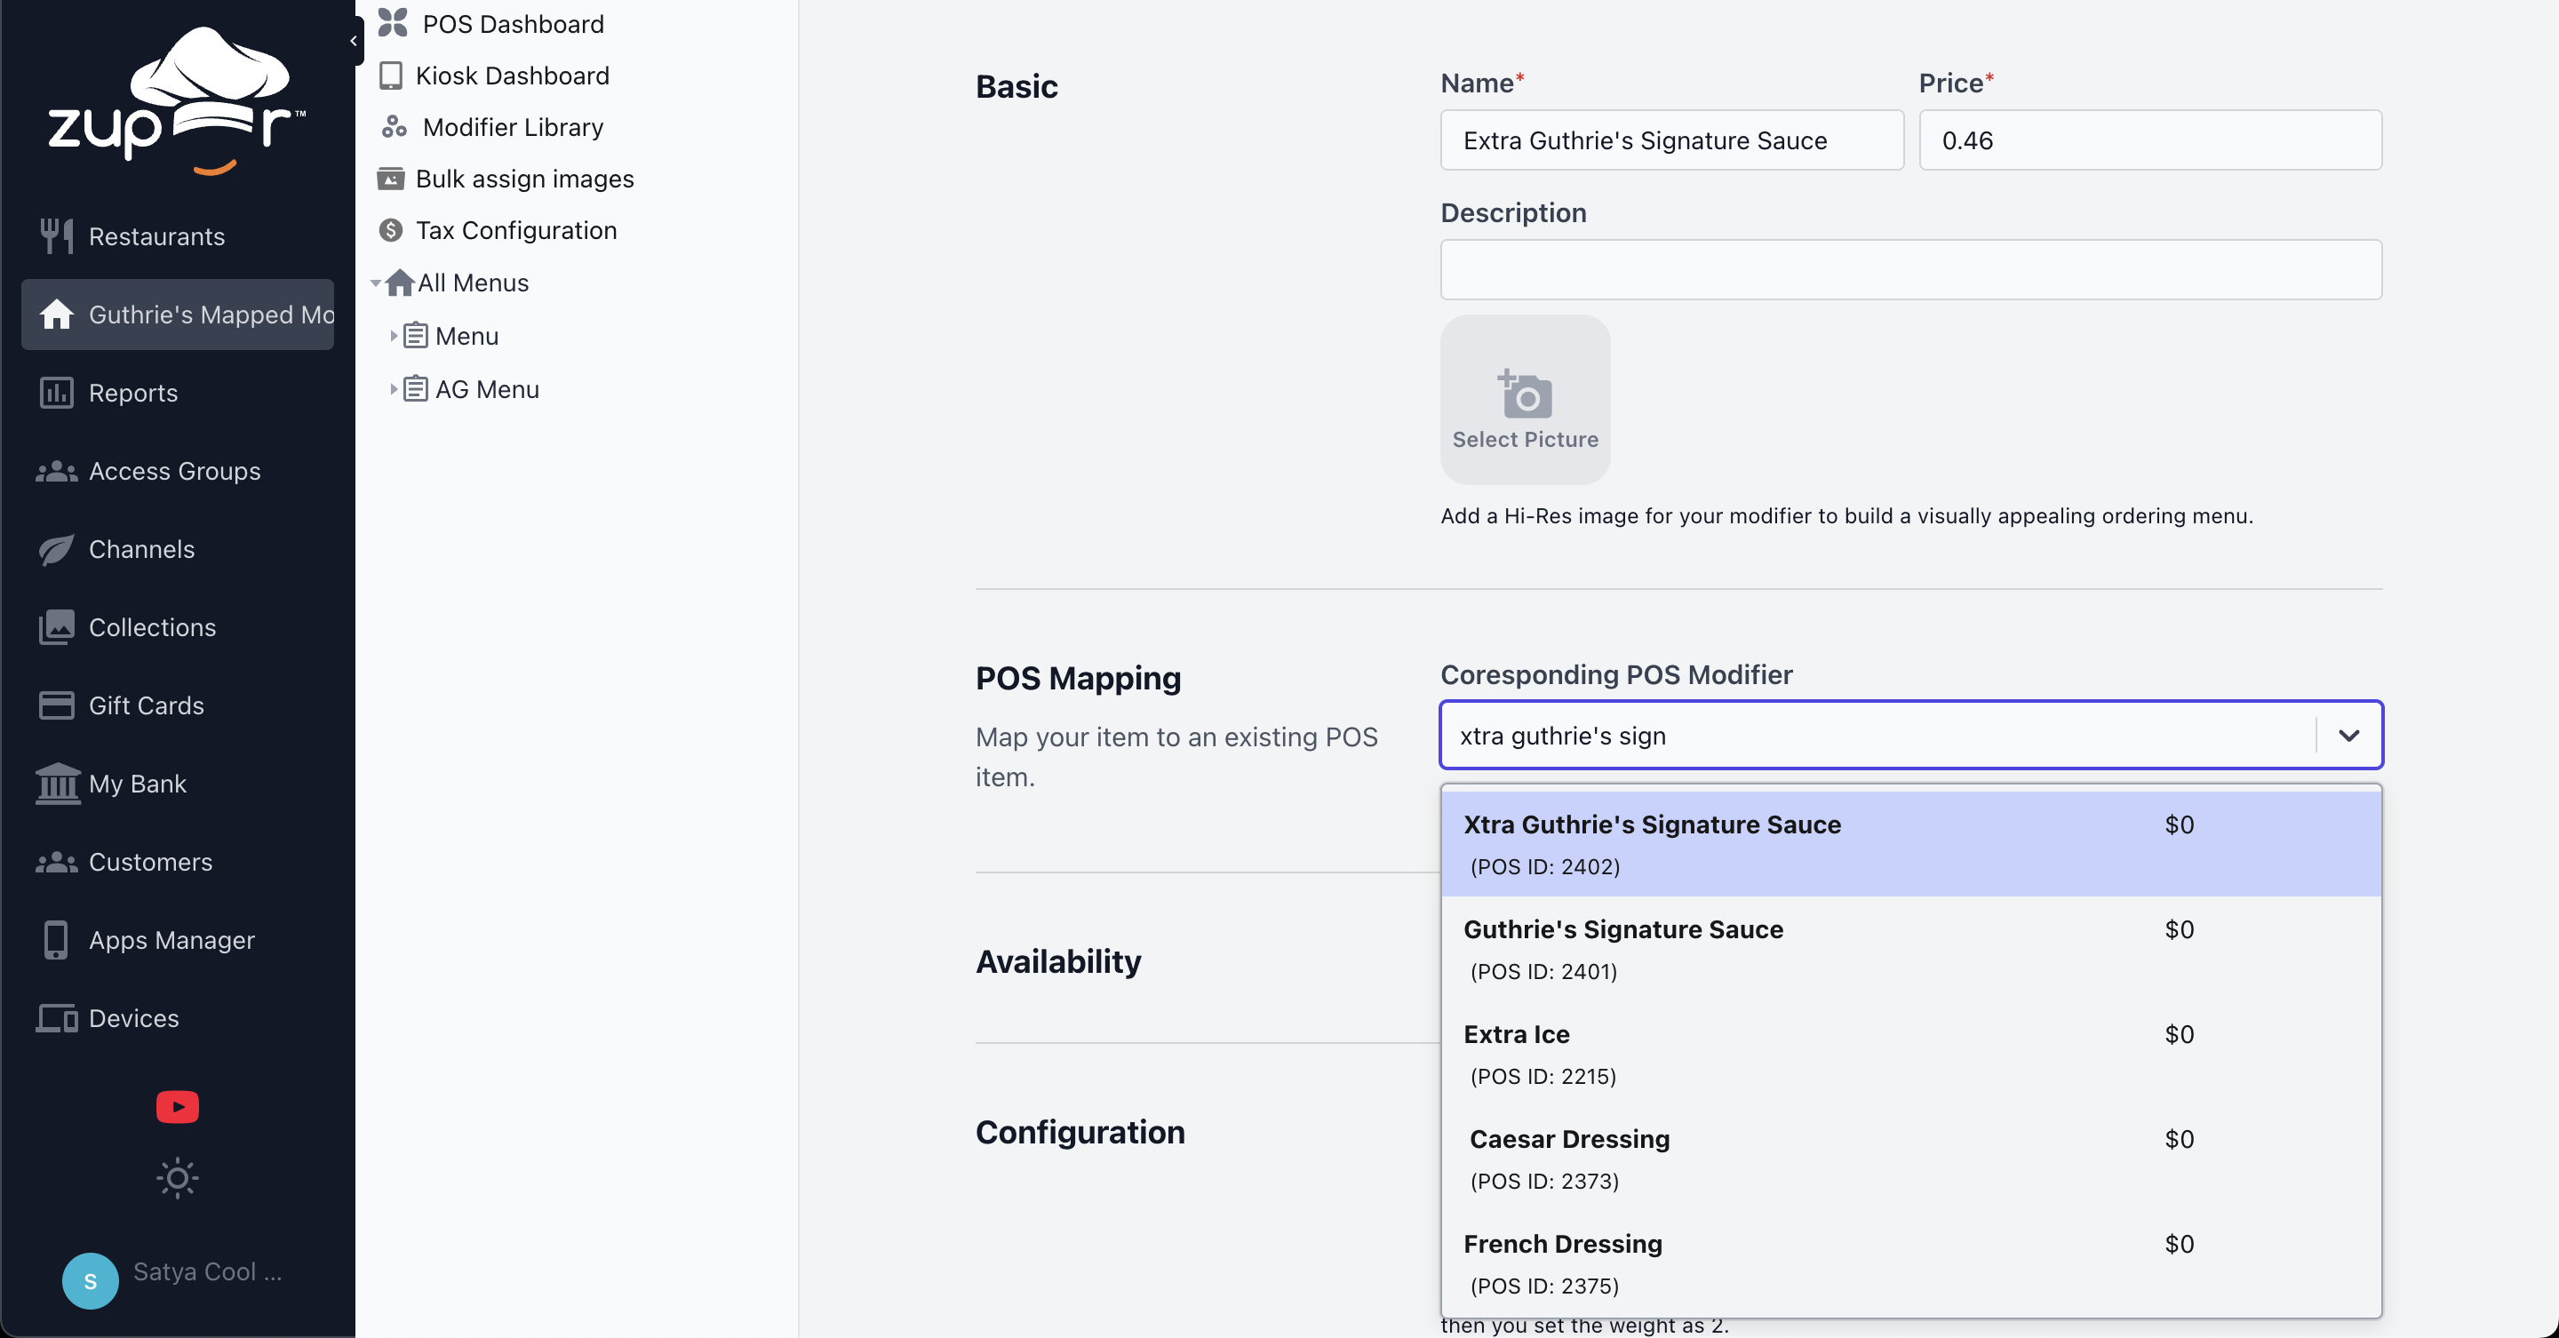Toggle the POS Modifier dropdown chevron

click(x=2348, y=735)
